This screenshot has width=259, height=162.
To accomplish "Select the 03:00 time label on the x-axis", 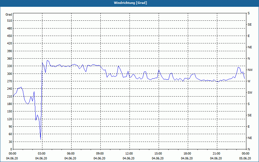I will (42, 153).
